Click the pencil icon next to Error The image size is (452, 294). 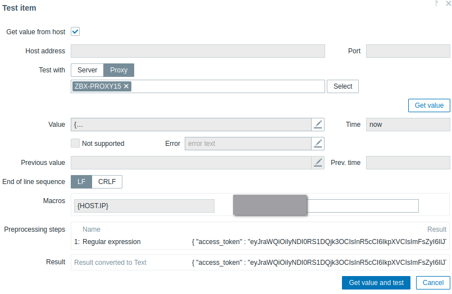point(318,144)
